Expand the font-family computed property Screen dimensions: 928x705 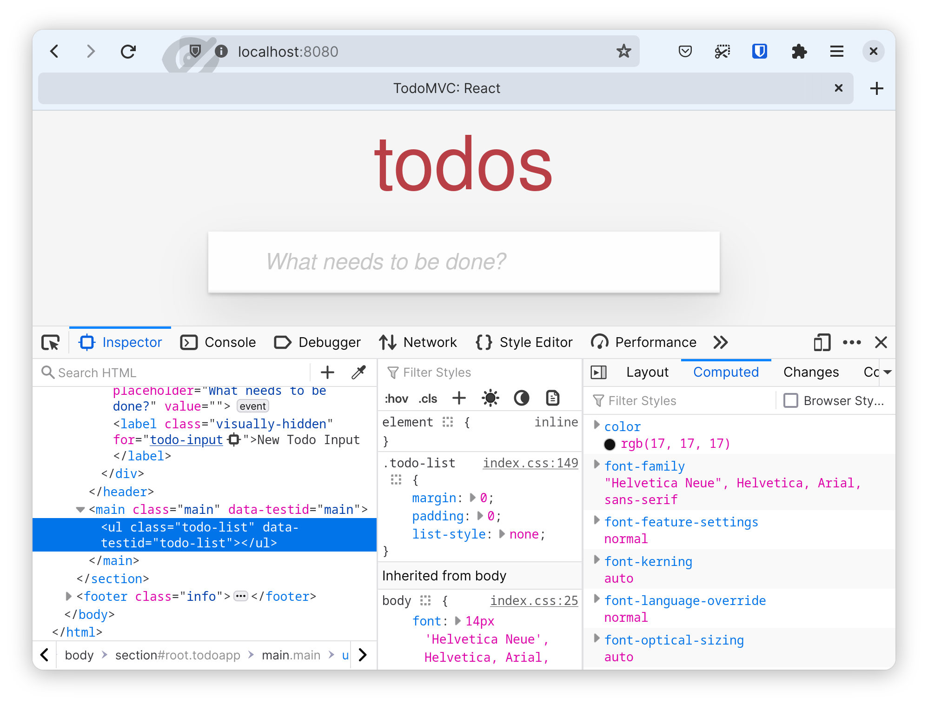coord(597,465)
